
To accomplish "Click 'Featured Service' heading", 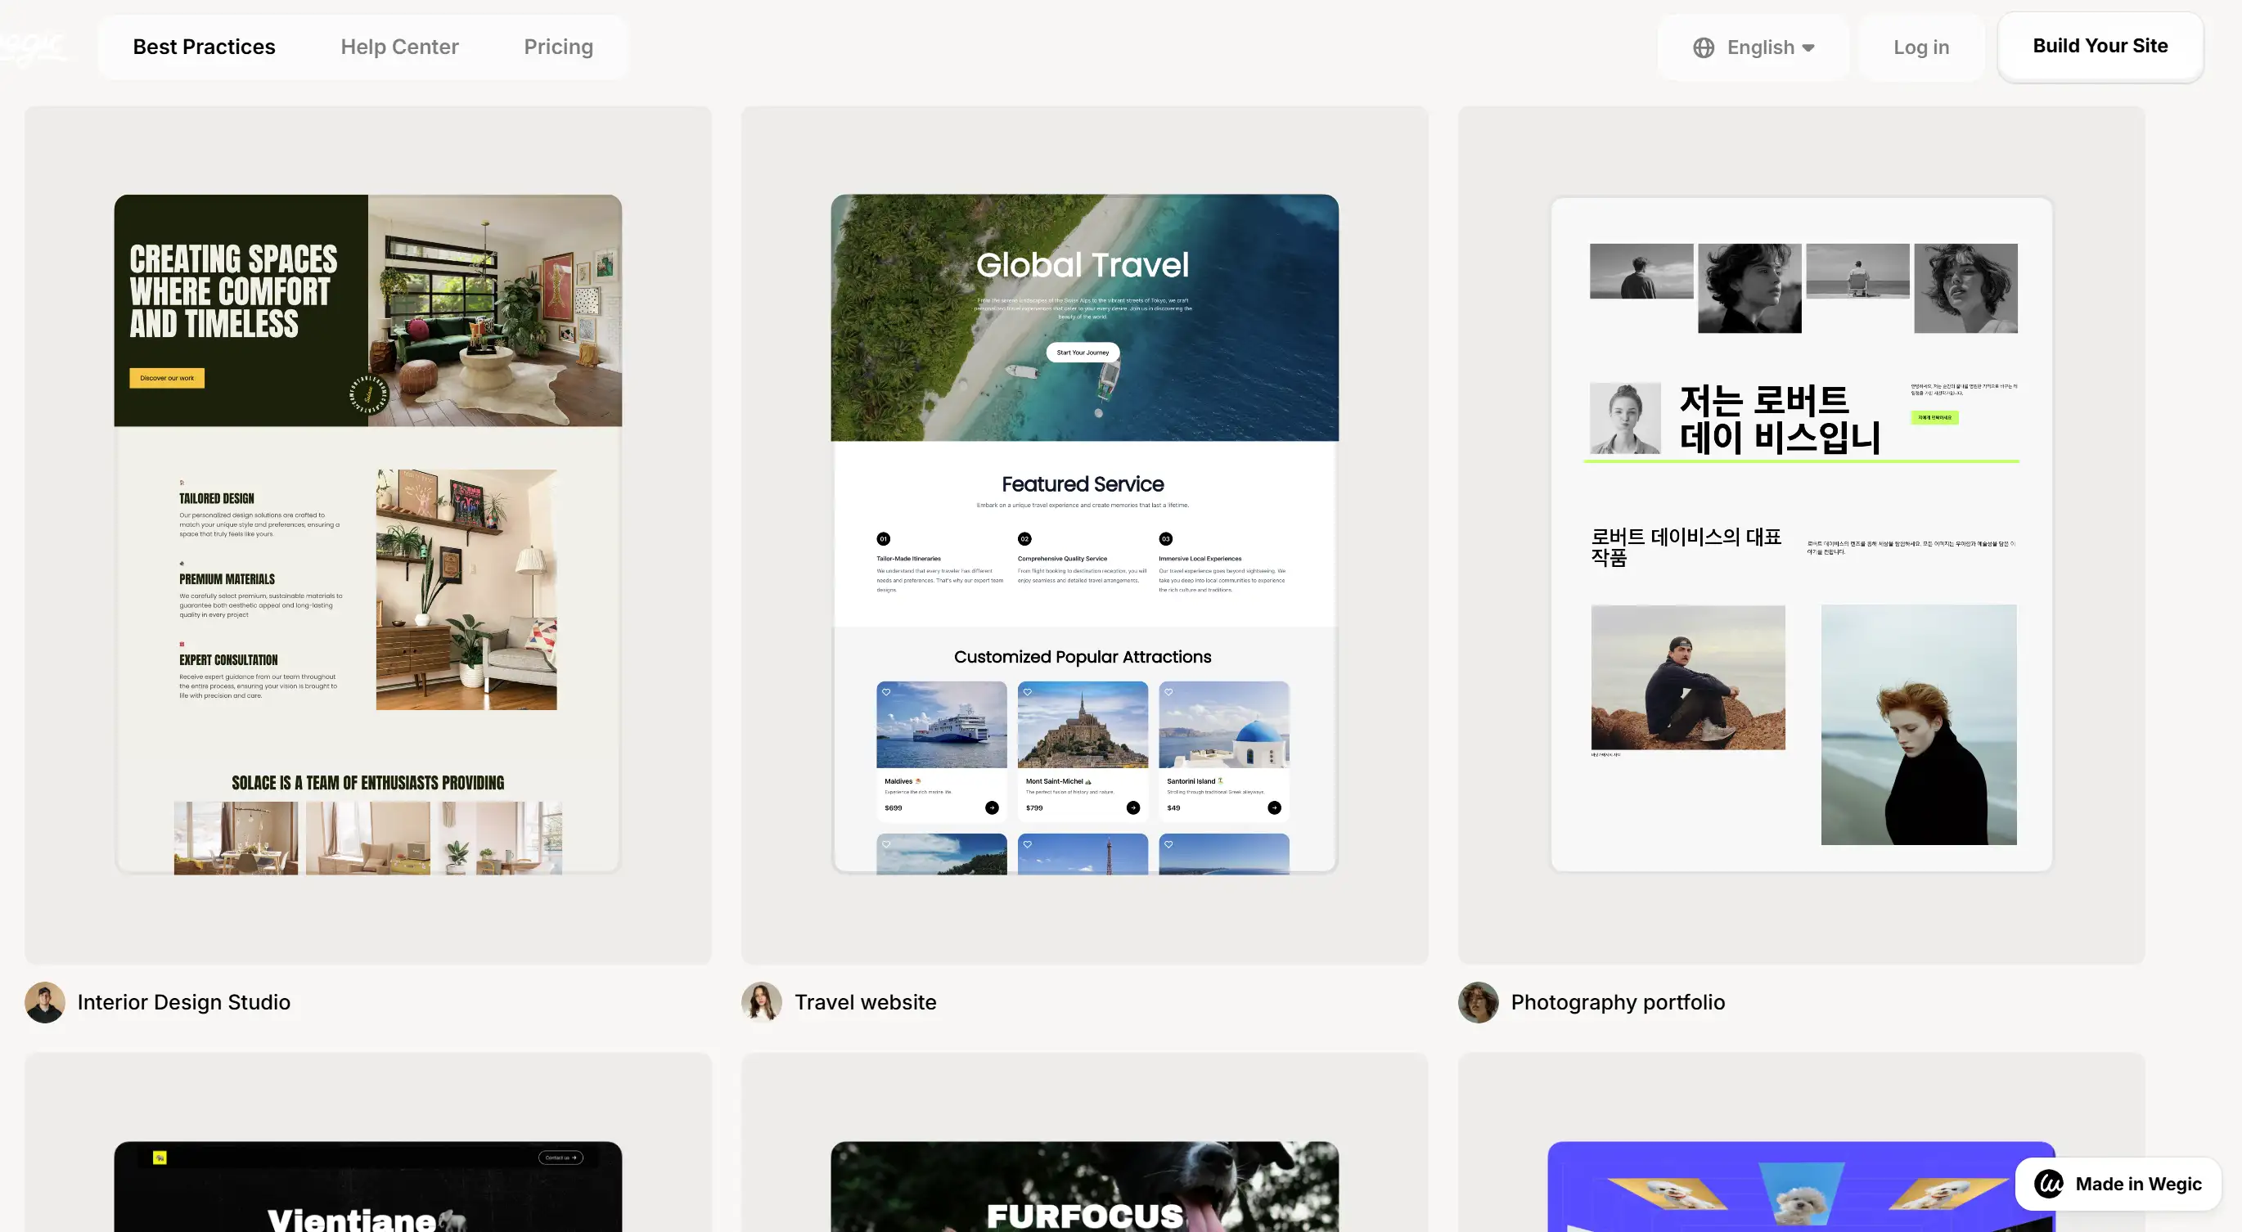I will pyautogui.click(x=1083, y=484).
